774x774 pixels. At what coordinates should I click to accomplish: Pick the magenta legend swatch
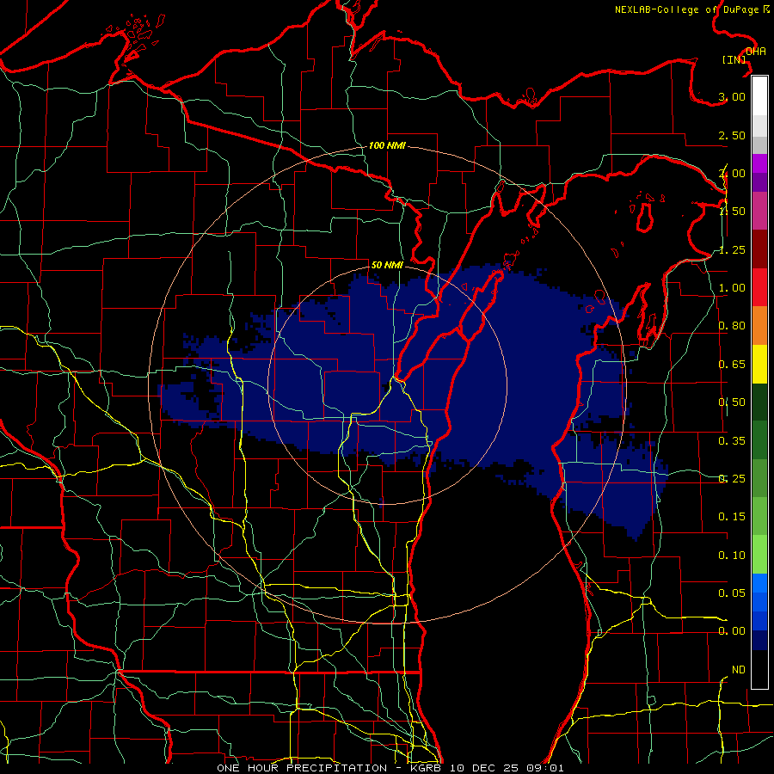759,163
